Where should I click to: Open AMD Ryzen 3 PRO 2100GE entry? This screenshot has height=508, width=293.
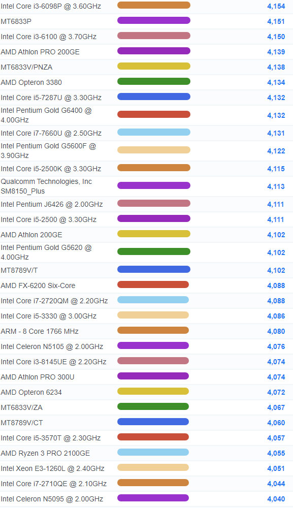click(x=45, y=453)
